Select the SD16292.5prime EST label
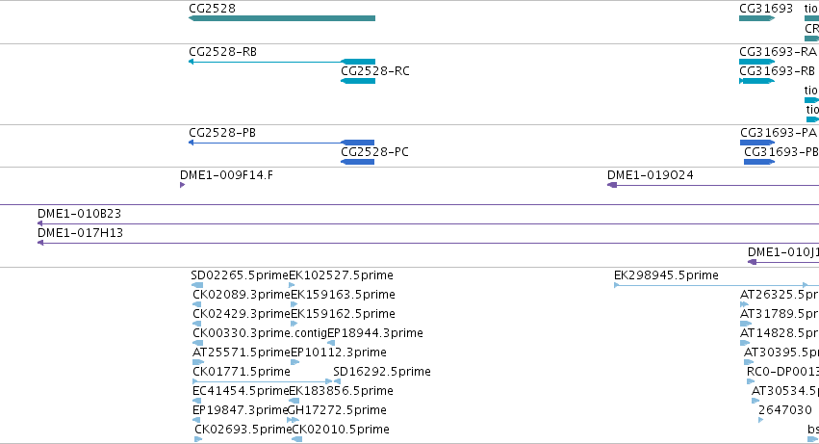This screenshot has width=819, height=444. [x=382, y=372]
